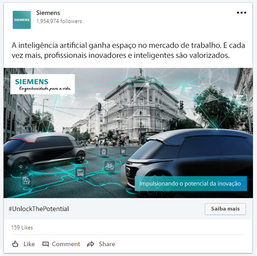Open the #UnlockThePotential hashtag text
This screenshot has width=257, height=256.
click(39, 209)
